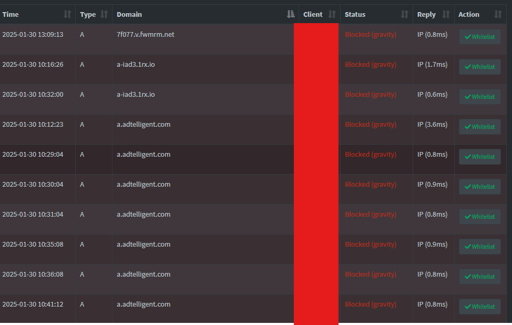Click timestamp 2025-01-30 10:30:04
This screenshot has width=512, height=325.
(33, 185)
